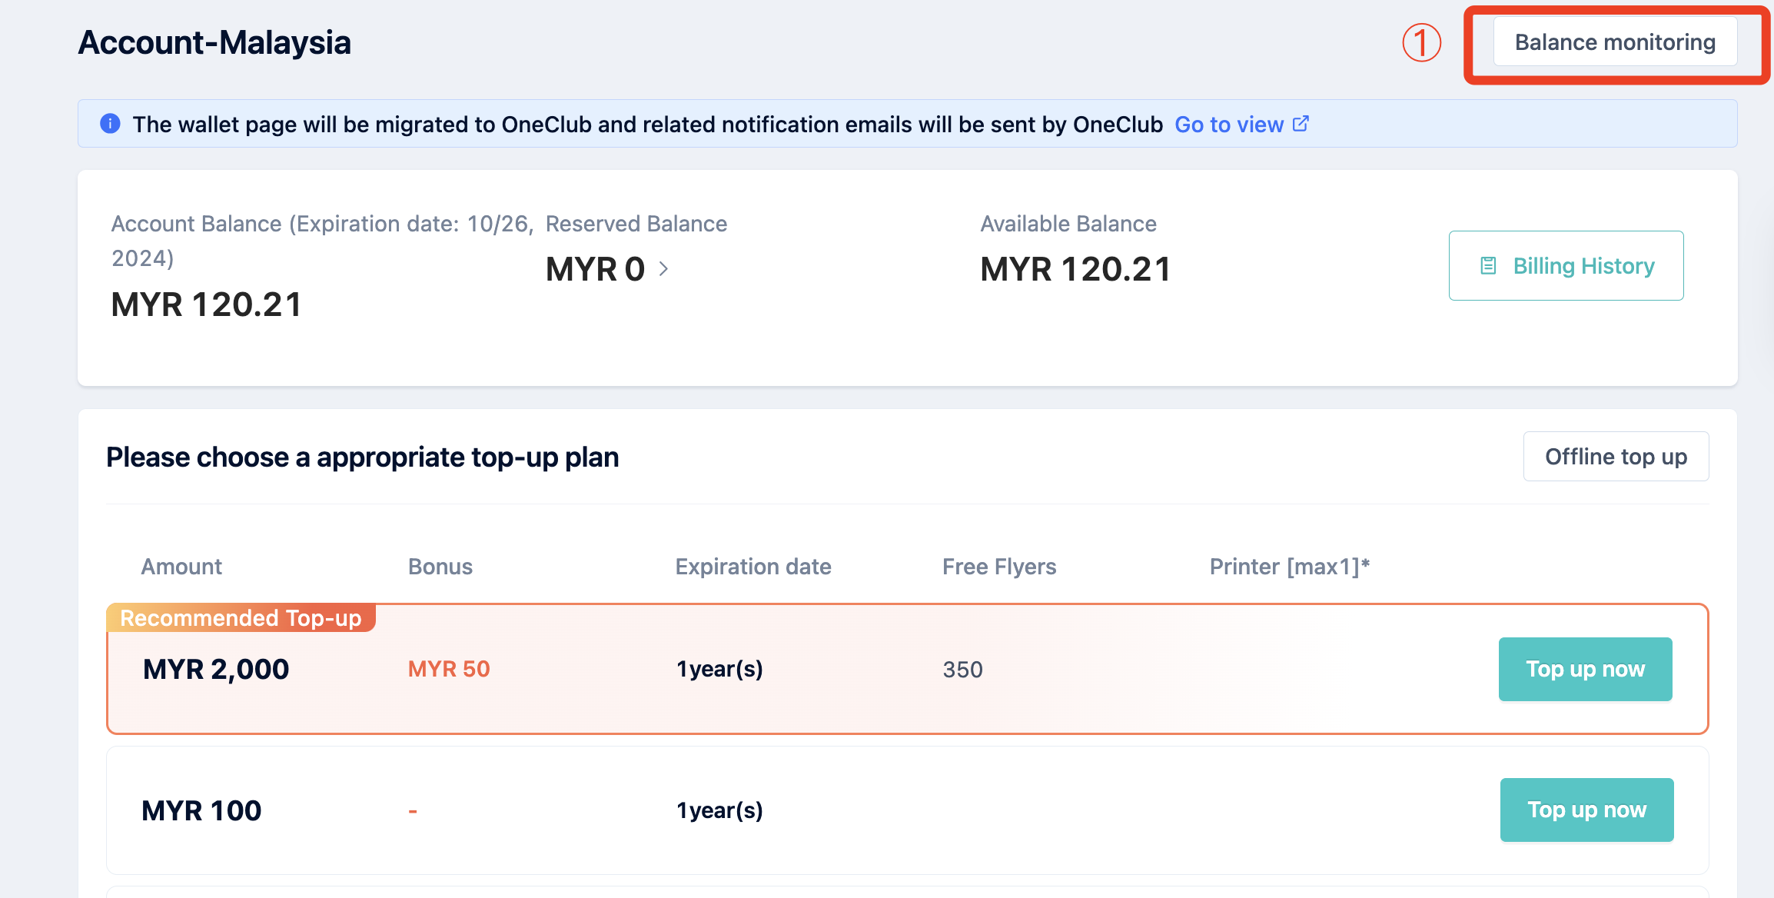
Task: Click the Free Flyers column header
Action: tap(999, 567)
